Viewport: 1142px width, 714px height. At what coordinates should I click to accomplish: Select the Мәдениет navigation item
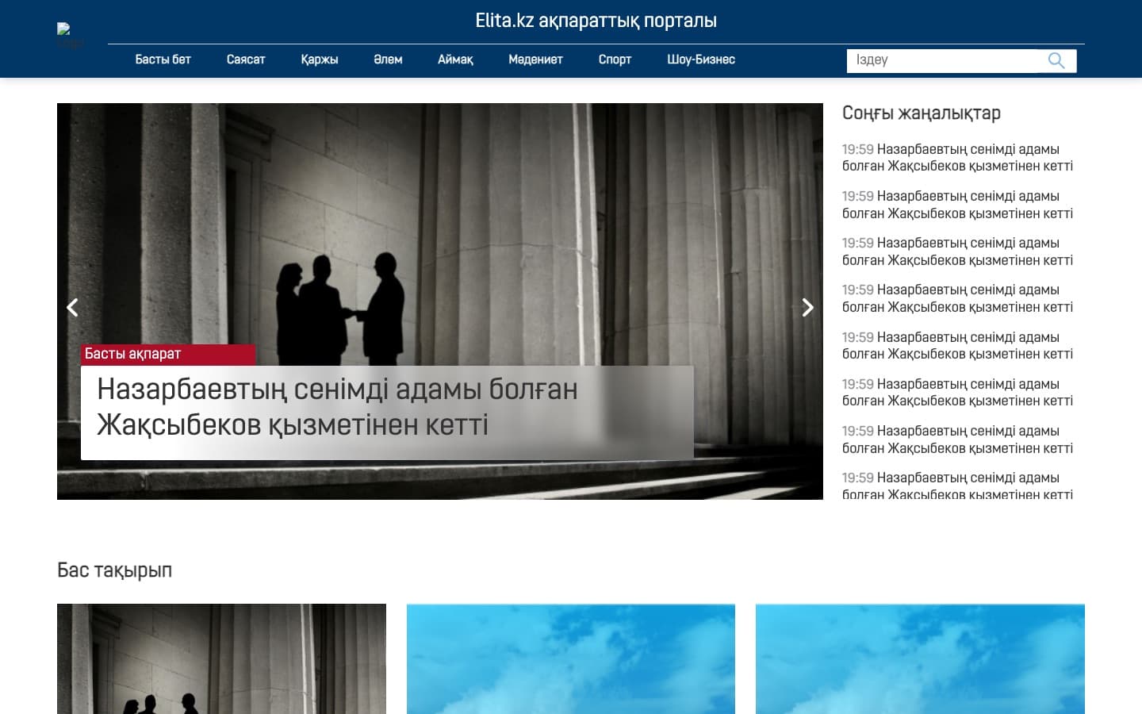535,59
